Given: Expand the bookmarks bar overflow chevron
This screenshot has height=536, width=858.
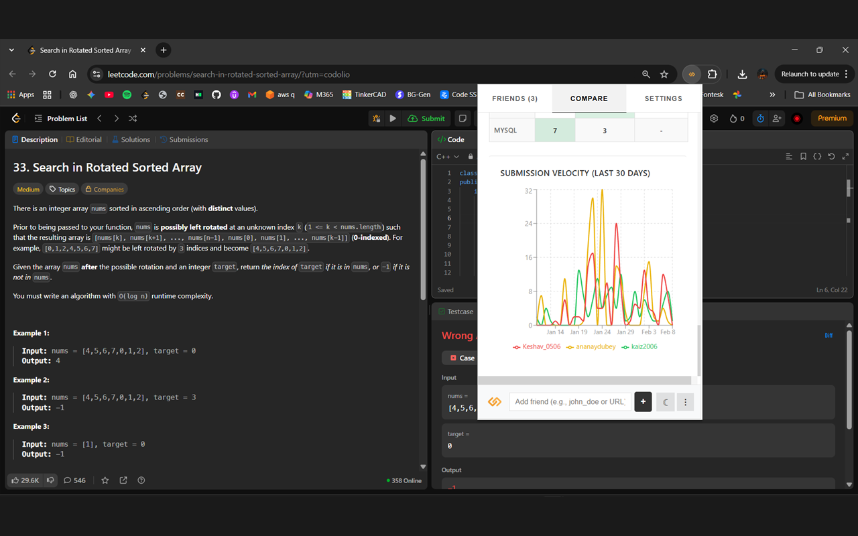Looking at the screenshot, I should point(772,94).
